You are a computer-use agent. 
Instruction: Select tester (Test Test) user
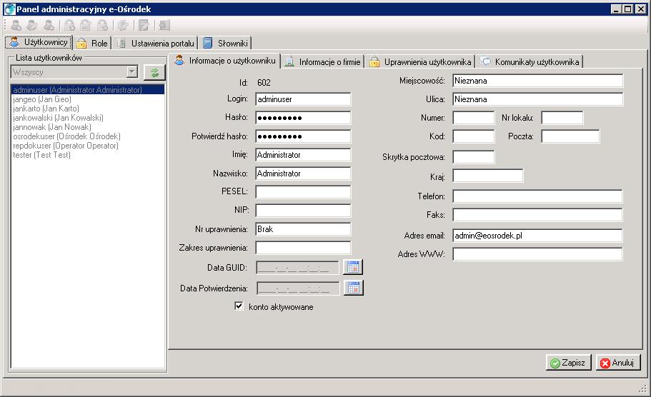point(88,155)
